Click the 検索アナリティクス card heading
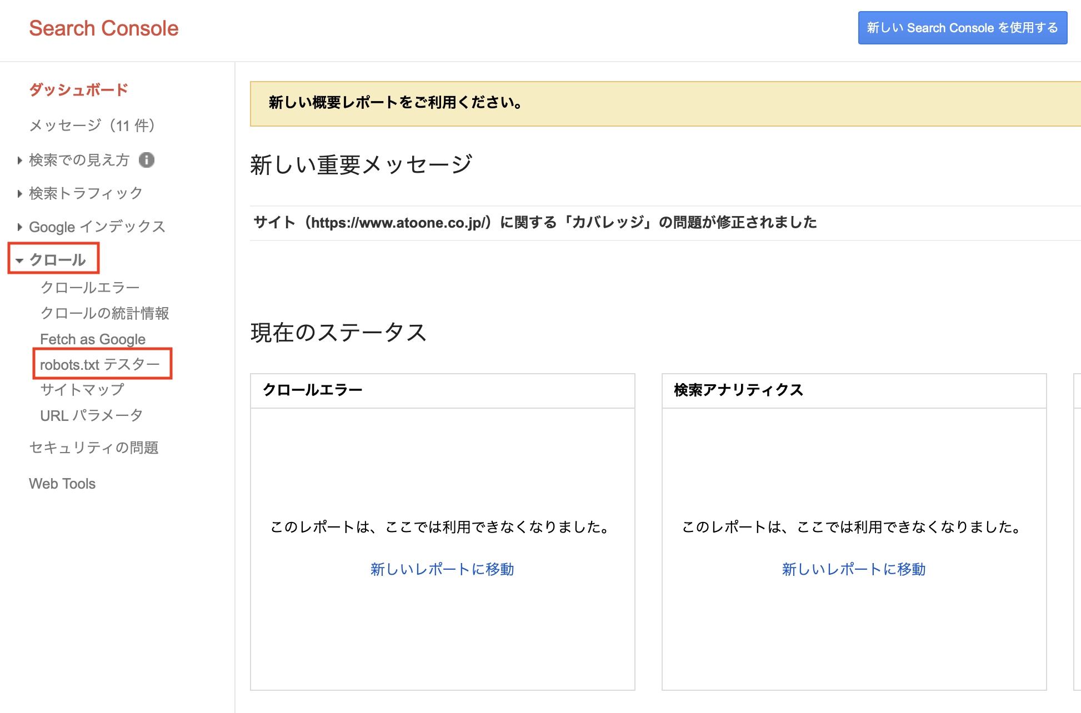The width and height of the screenshot is (1081, 713). 739,390
